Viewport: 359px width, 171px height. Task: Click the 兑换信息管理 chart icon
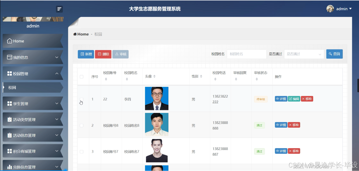[x=9, y=167]
